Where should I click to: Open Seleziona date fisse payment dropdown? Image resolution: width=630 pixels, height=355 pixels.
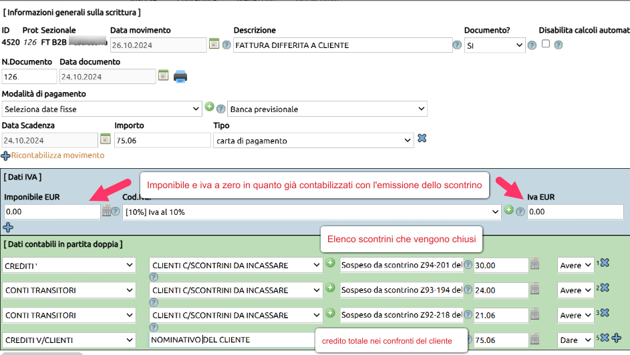click(102, 109)
